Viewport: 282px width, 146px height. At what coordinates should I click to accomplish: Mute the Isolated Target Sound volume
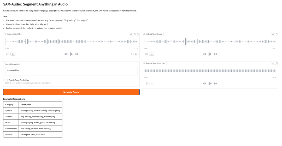tap(146, 54)
